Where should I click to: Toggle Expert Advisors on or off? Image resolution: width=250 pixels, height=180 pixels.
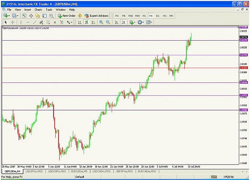[x=96, y=16]
